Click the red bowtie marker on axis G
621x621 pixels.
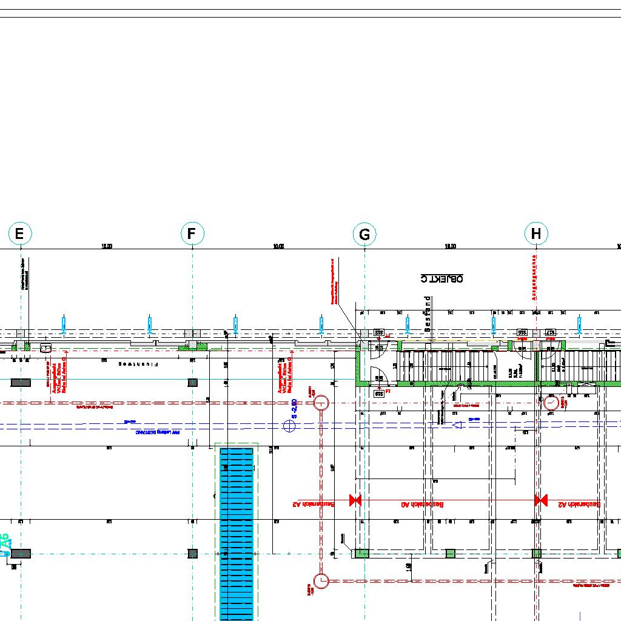pyautogui.click(x=355, y=500)
